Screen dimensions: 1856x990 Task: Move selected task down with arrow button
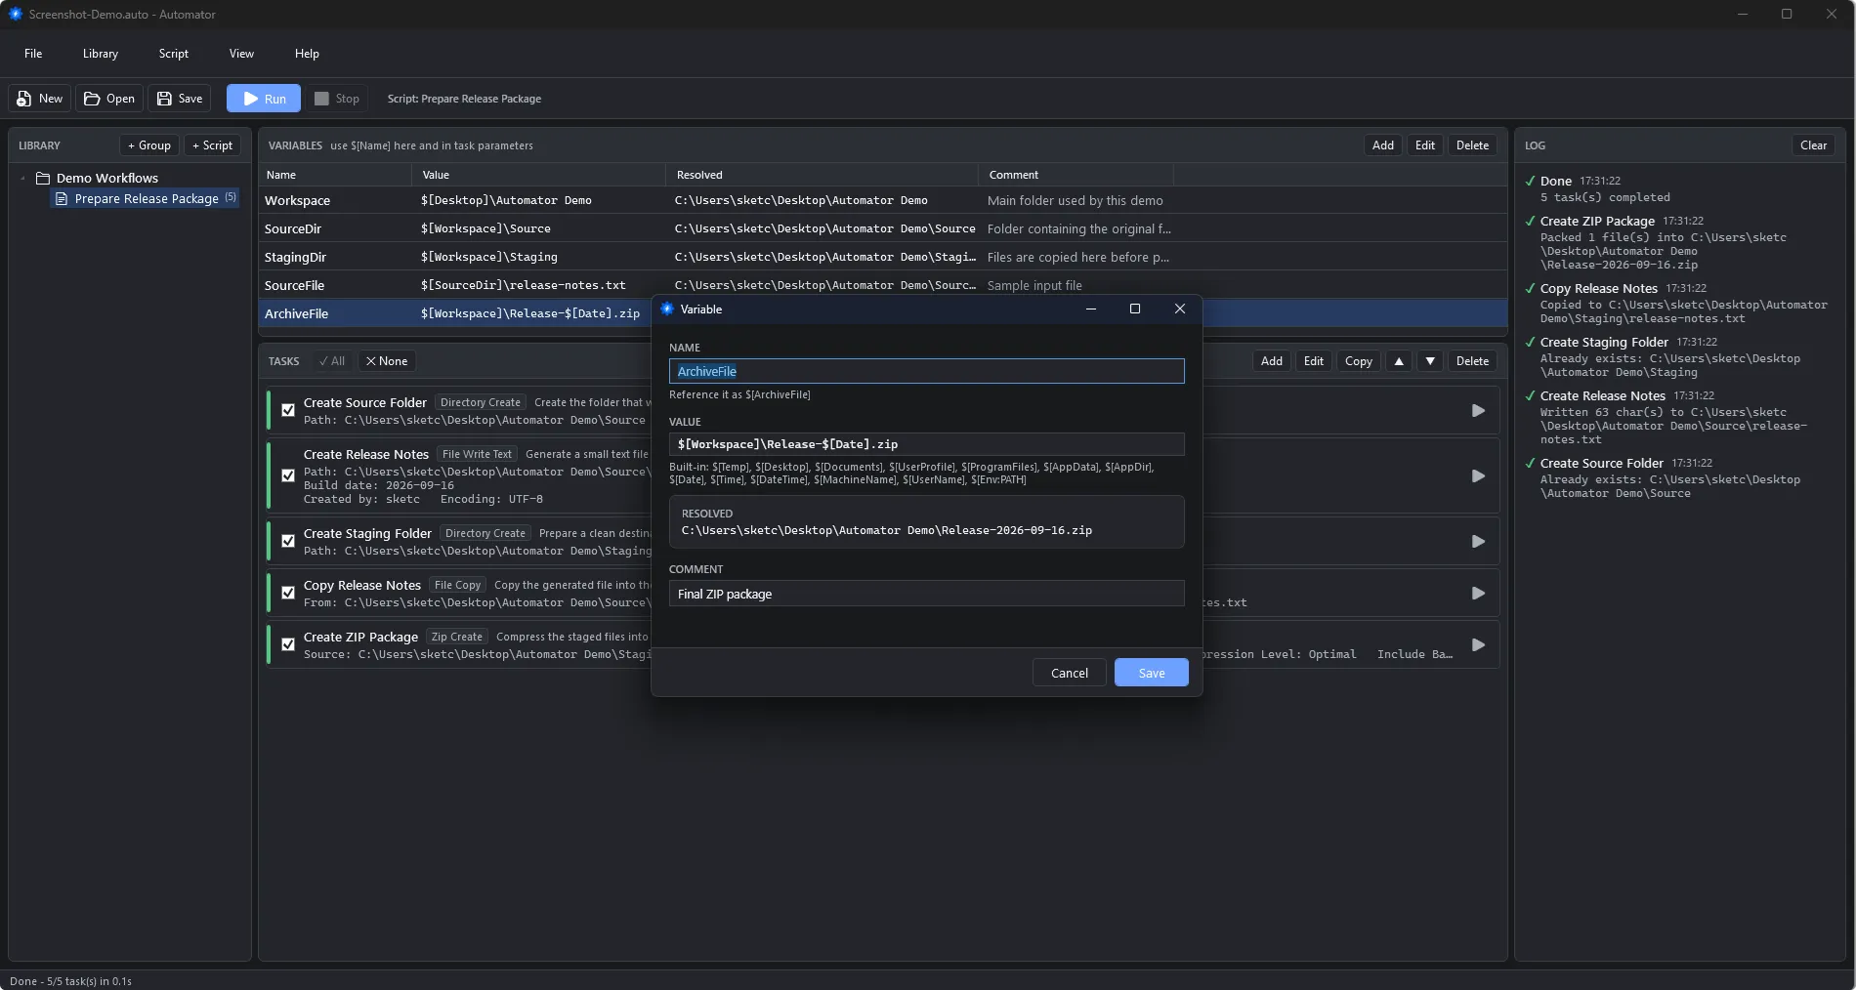[1430, 361]
